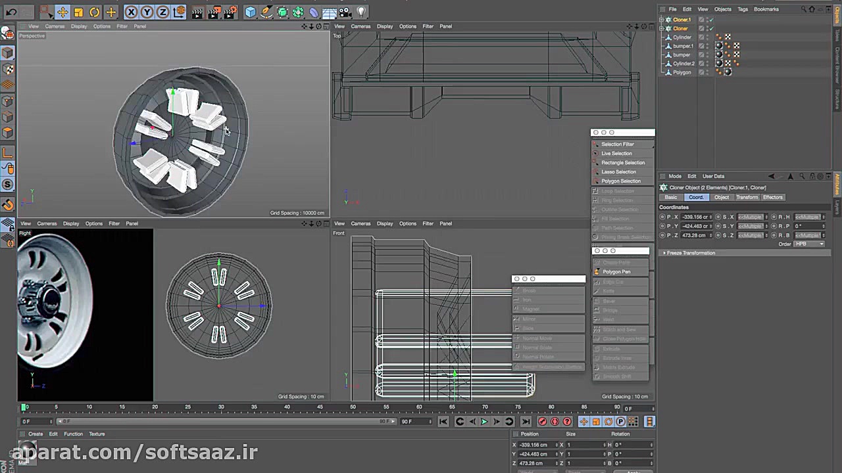
Task: Open the Camera object icon
Action: pos(345,12)
